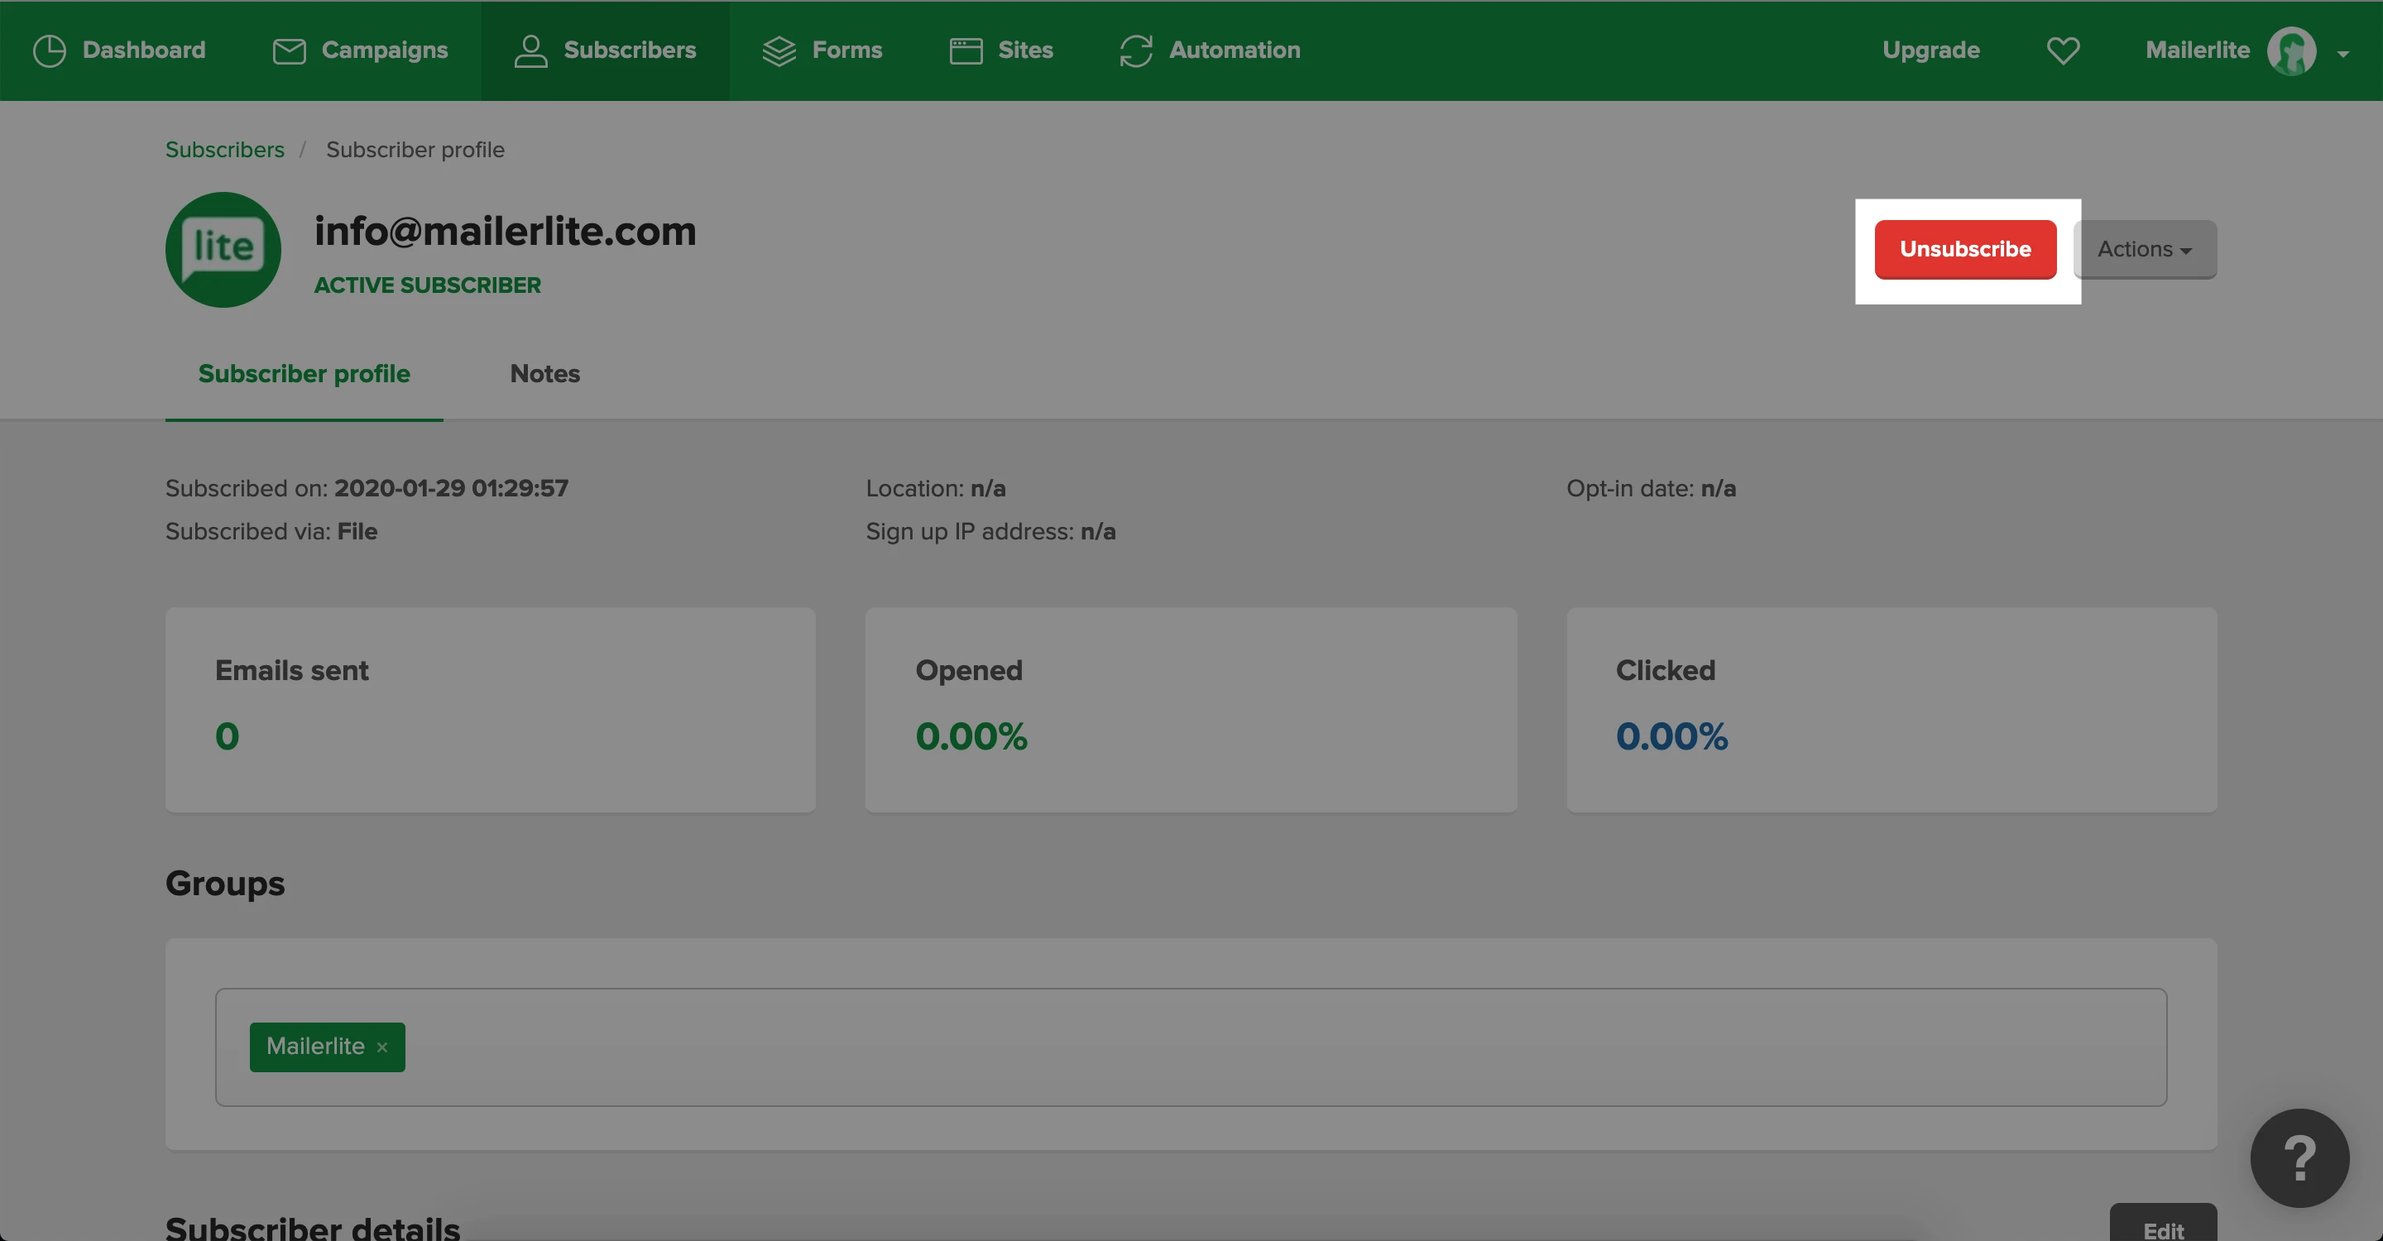Expand the Actions dropdown
This screenshot has width=2383, height=1241.
tap(2145, 250)
